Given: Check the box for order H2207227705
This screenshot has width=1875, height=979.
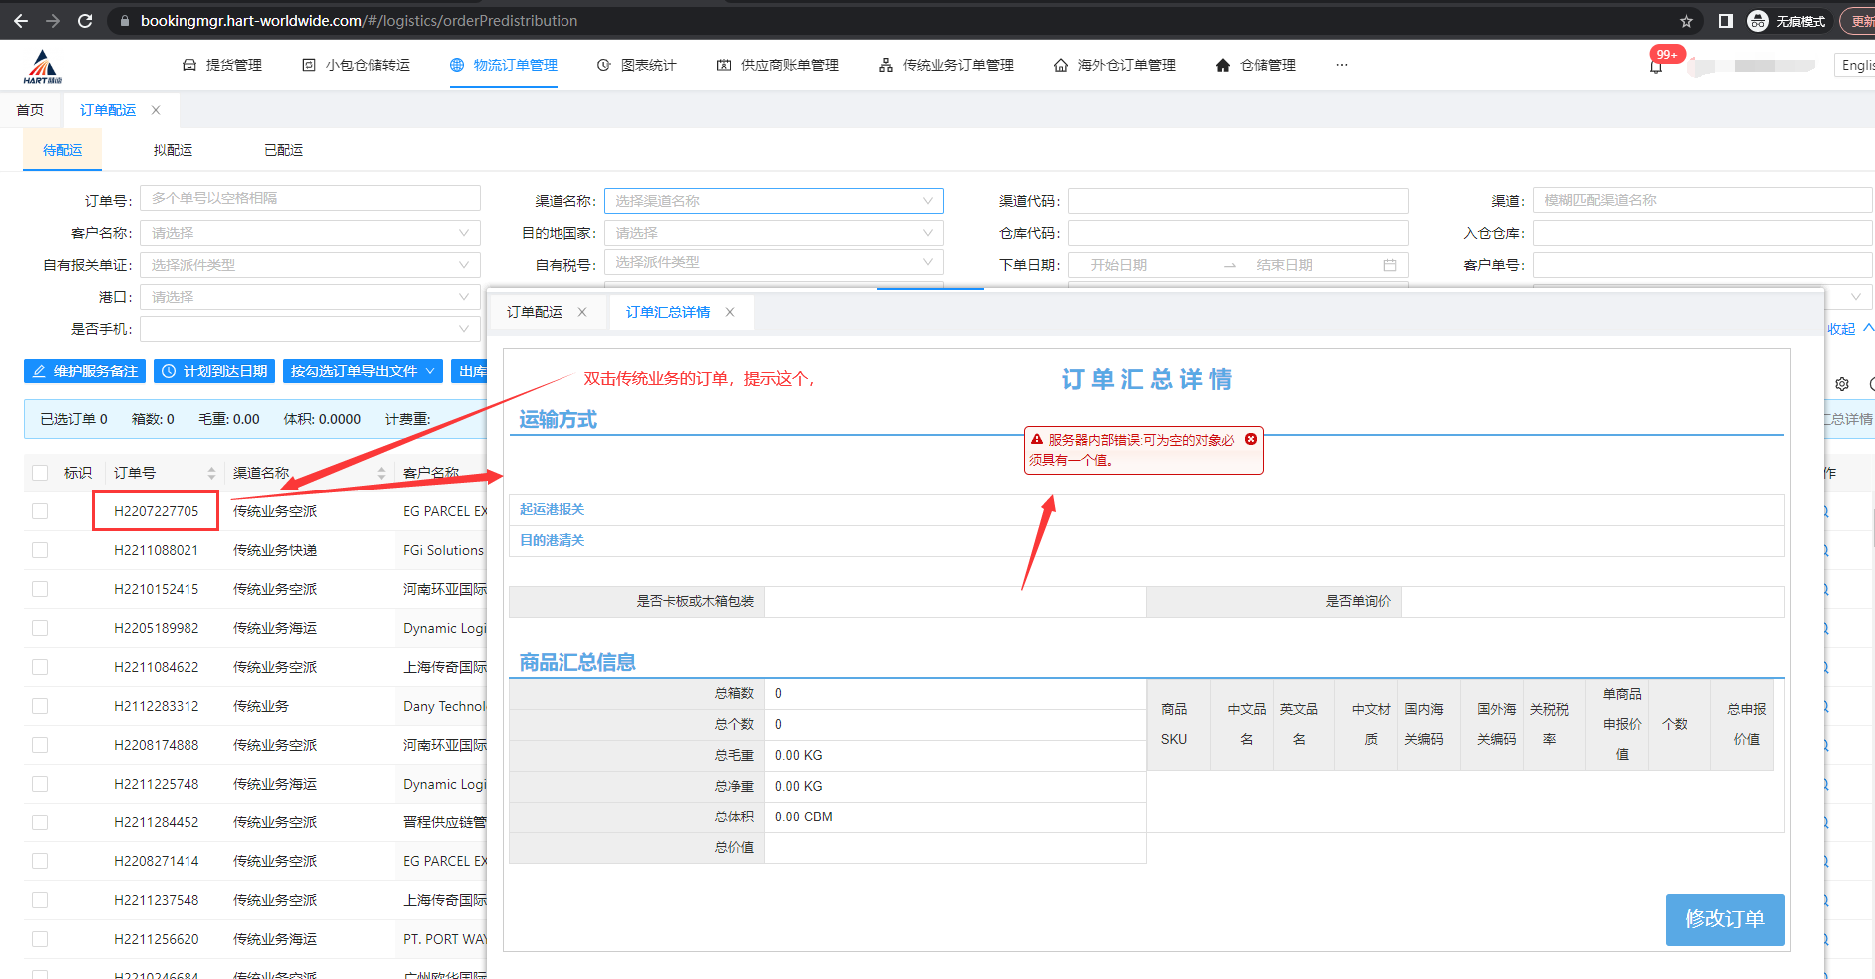Looking at the screenshot, I should point(40,511).
